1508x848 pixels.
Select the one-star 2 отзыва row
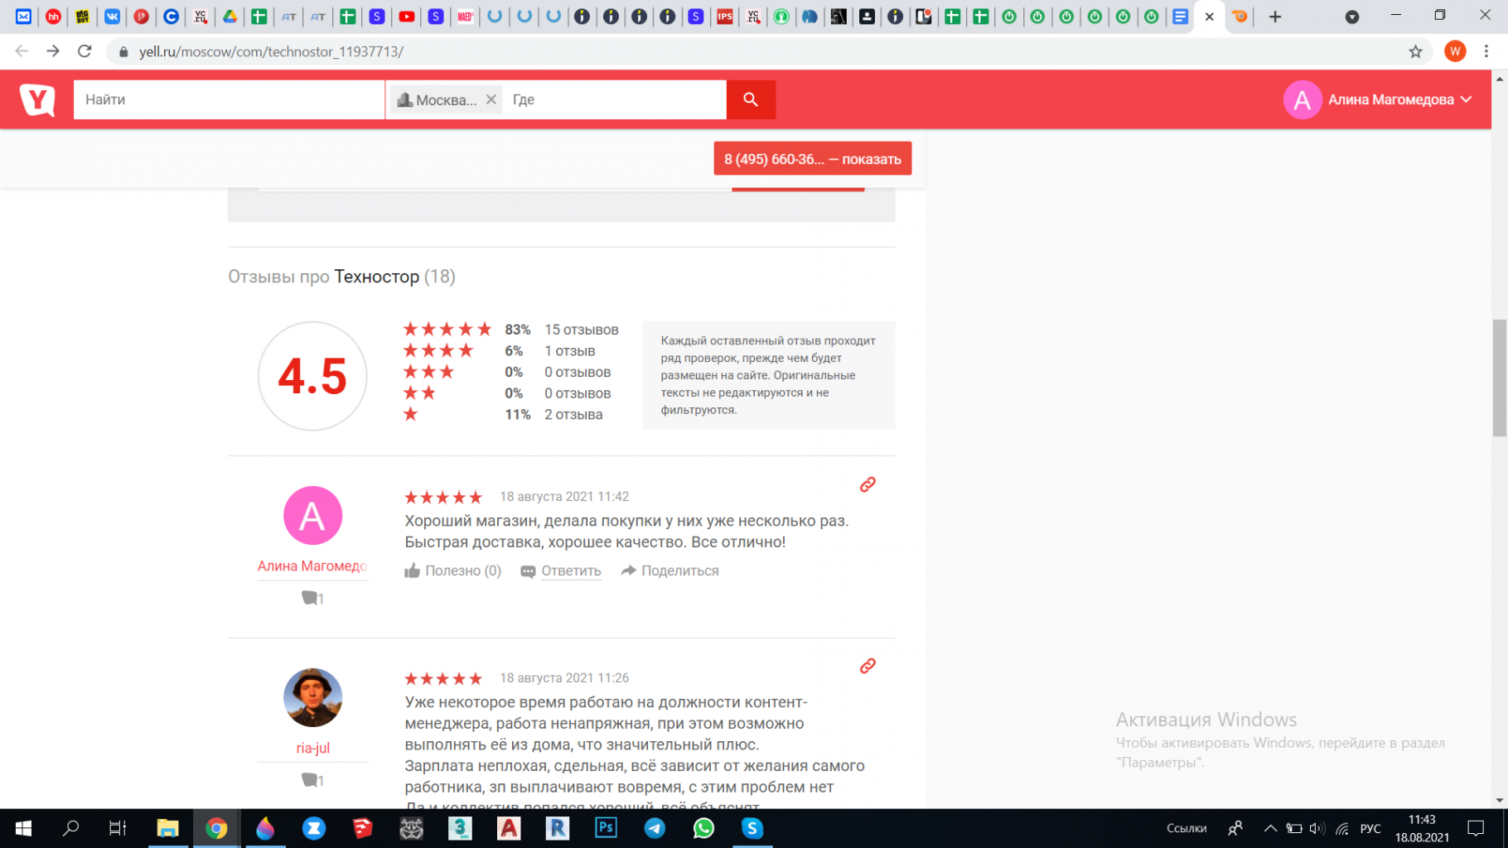click(502, 414)
